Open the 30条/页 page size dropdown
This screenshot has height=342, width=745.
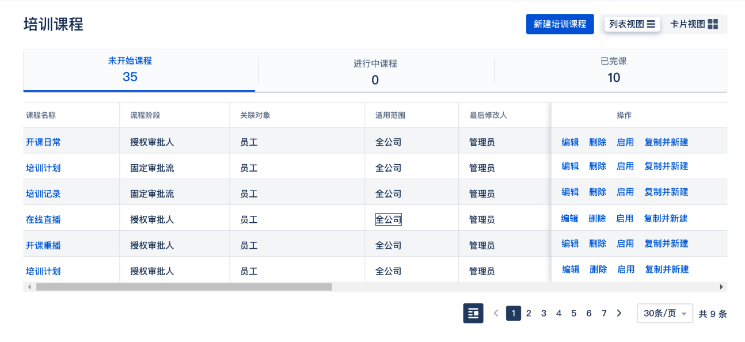(665, 313)
